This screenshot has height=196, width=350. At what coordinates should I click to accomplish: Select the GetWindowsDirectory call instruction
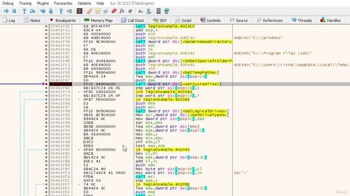tap(184, 41)
